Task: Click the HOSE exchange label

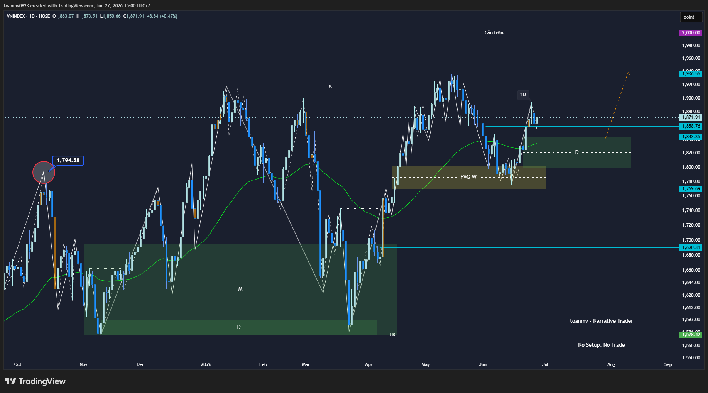Action: coord(44,16)
